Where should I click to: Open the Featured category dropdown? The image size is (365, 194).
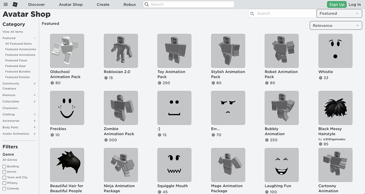339,13
